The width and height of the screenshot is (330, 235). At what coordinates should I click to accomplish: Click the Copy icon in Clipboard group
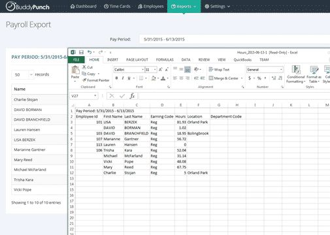pyautogui.click(x=84, y=74)
